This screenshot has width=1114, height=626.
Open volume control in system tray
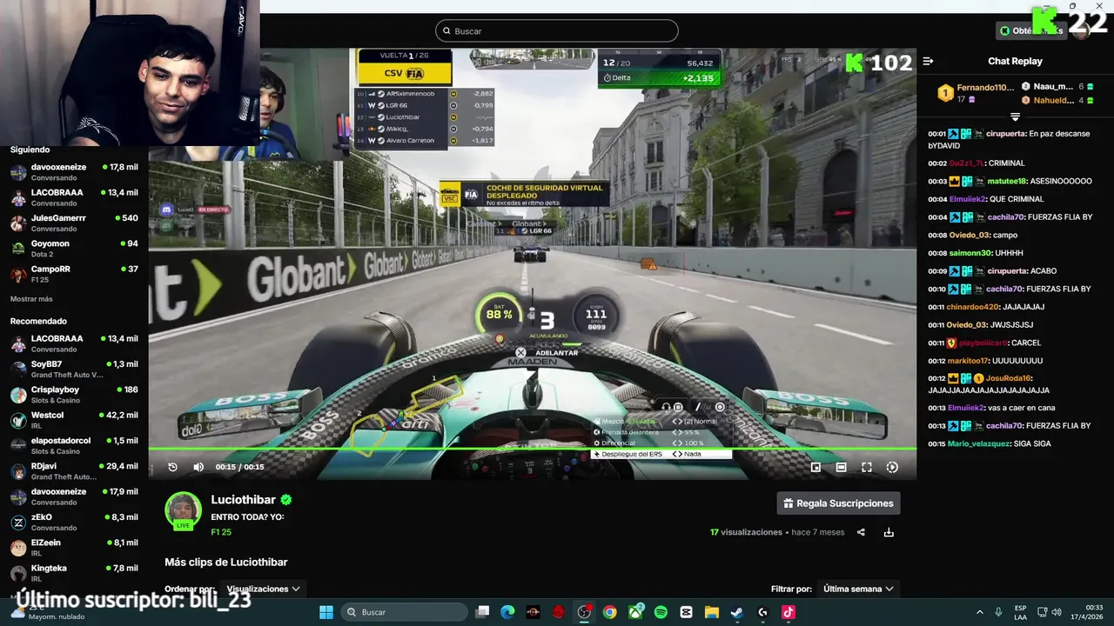click(1057, 612)
